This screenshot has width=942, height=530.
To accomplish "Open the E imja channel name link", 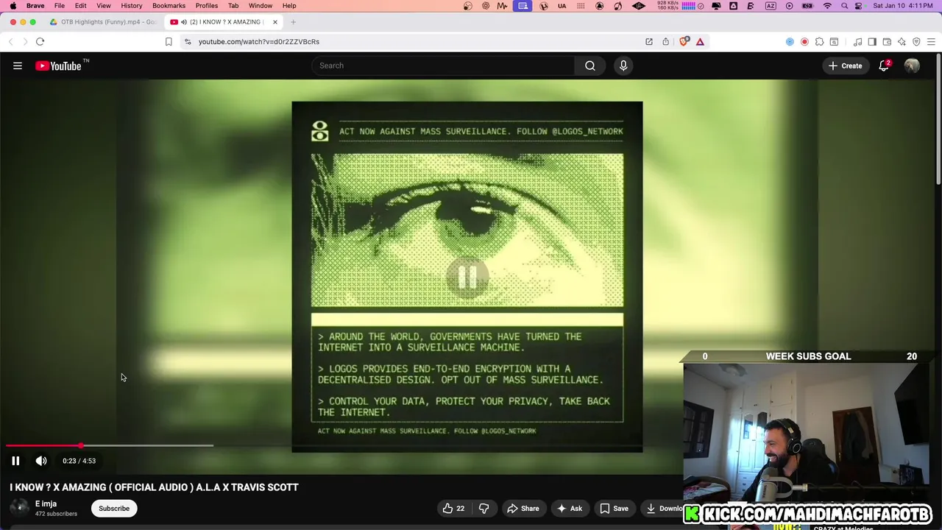I will click(46, 504).
